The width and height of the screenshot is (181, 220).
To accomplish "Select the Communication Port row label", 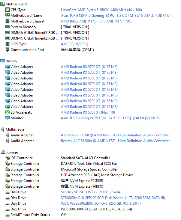I will (27, 50).
